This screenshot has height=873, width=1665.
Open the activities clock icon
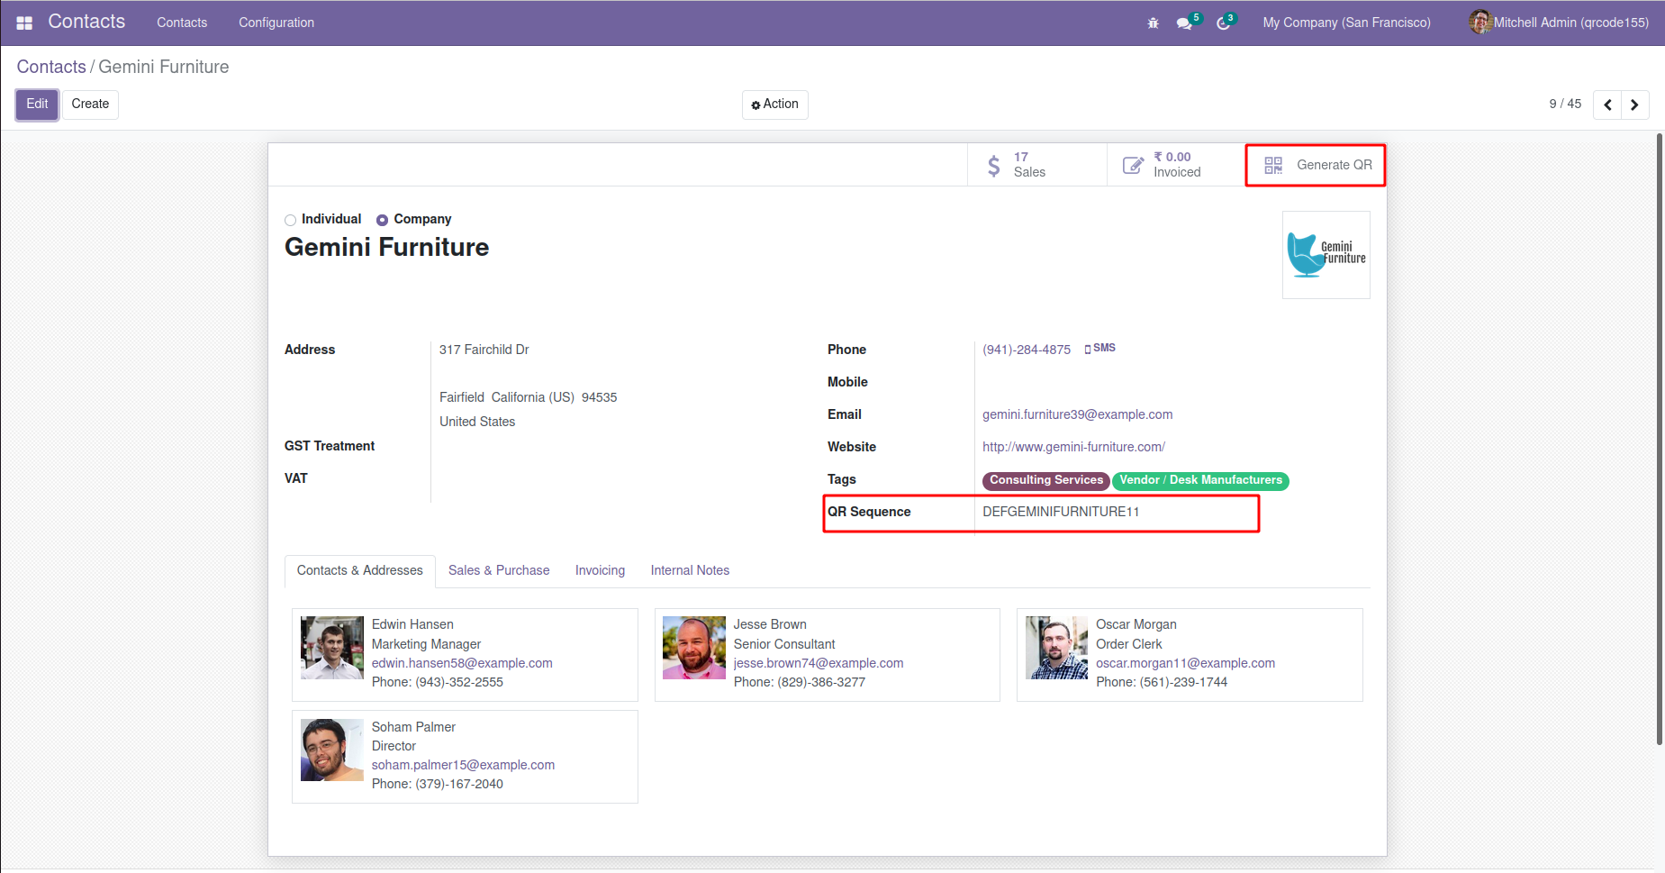[1223, 23]
